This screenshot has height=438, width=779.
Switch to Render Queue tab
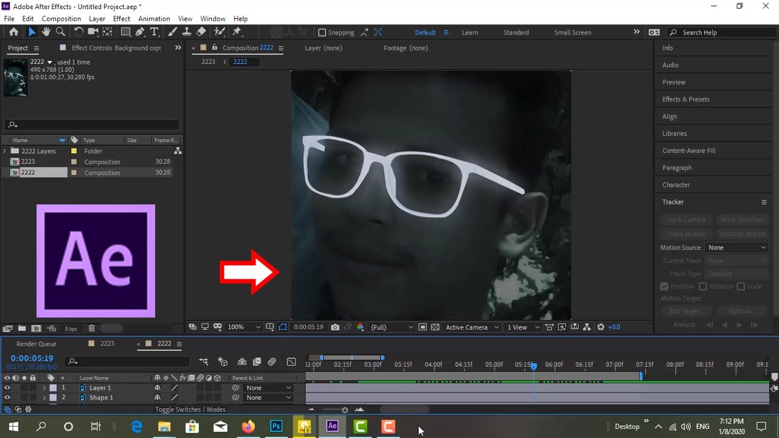click(x=37, y=344)
